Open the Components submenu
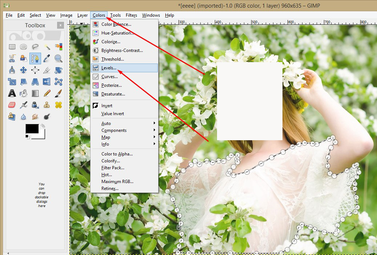377x255 pixels. (x=114, y=130)
